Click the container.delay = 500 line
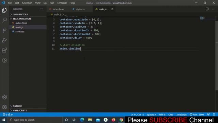This screenshot has height=123, width=218. point(76,38)
